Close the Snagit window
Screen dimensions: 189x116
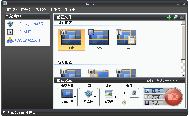pyautogui.click(x=184, y=4)
